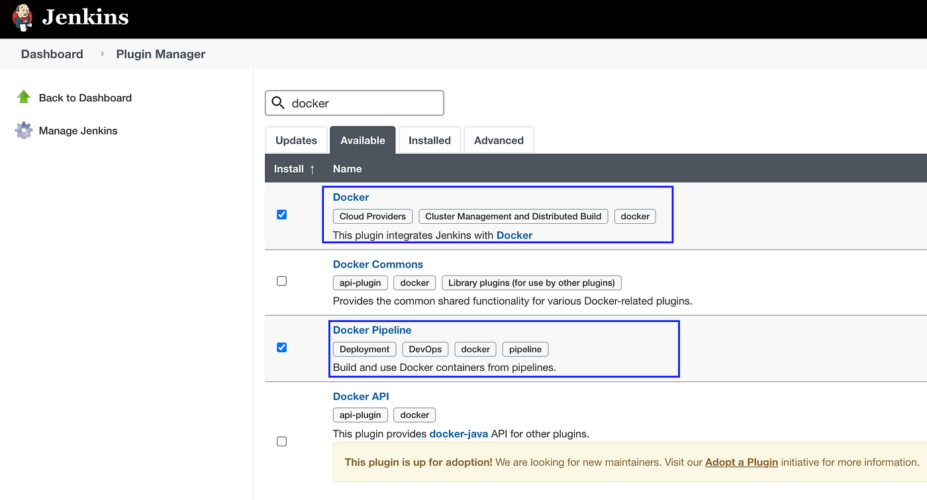Click the DevOps tag
The height and width of the screenshot is (500, 927).
click(x=425, y=349)
